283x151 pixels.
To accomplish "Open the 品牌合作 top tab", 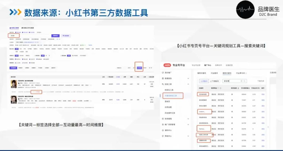I will (218, 65).
